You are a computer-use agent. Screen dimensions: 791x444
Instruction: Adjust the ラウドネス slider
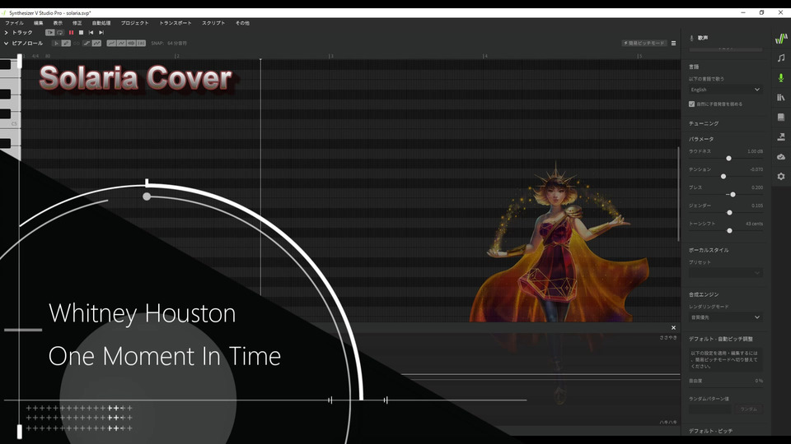coord(728,158)
